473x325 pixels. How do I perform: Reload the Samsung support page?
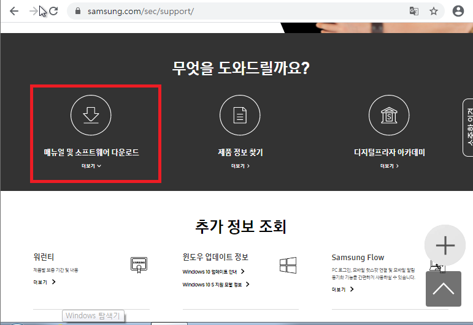pyautogui.click(x=53, y=11)
